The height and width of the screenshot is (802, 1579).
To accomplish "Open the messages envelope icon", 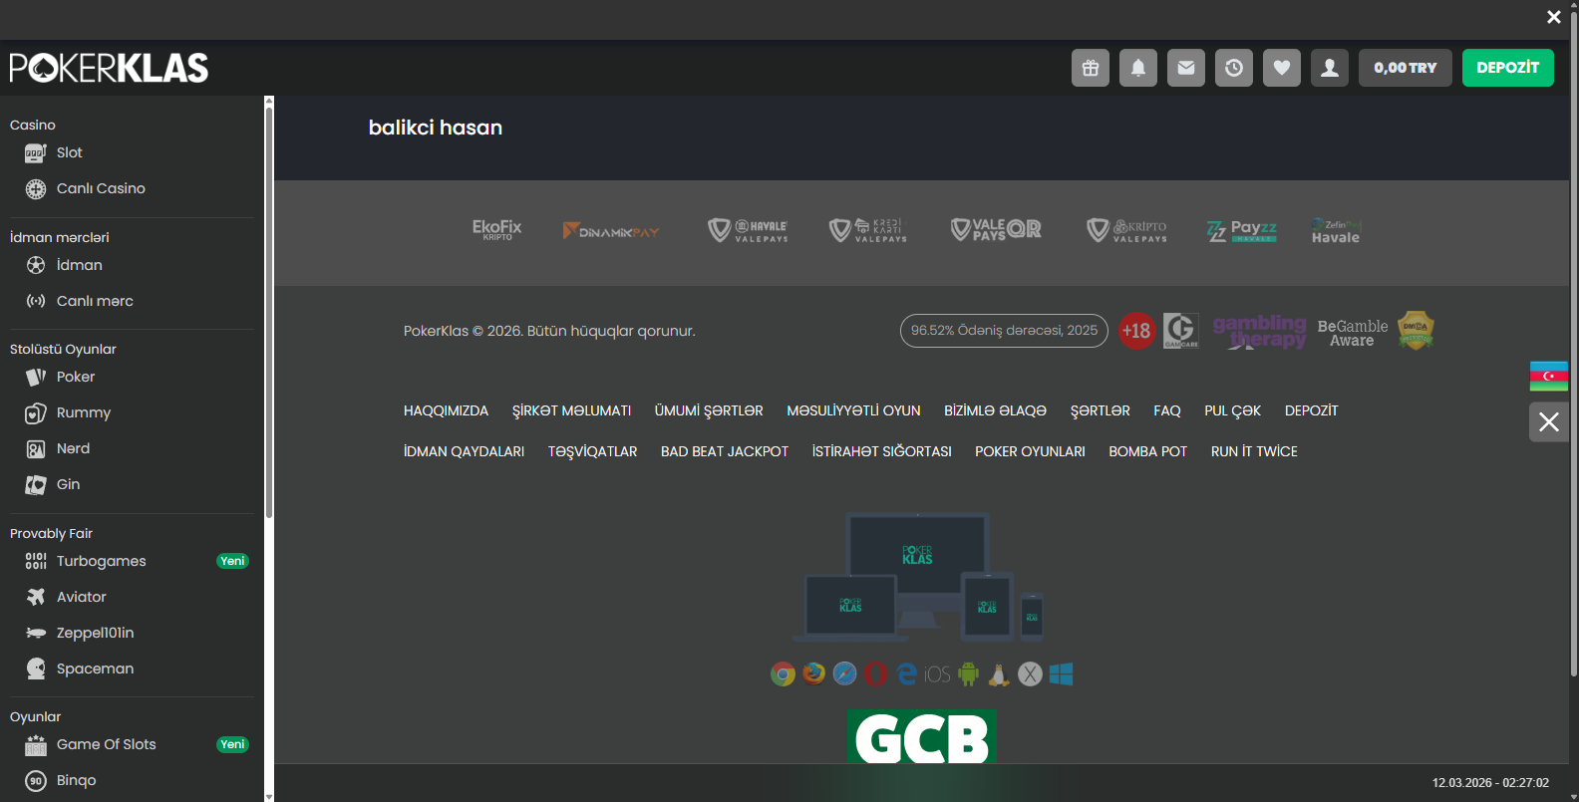I will pyautogui.click(x=1185, y=68).
